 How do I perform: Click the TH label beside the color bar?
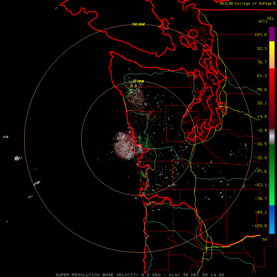[x=264, y=240]
